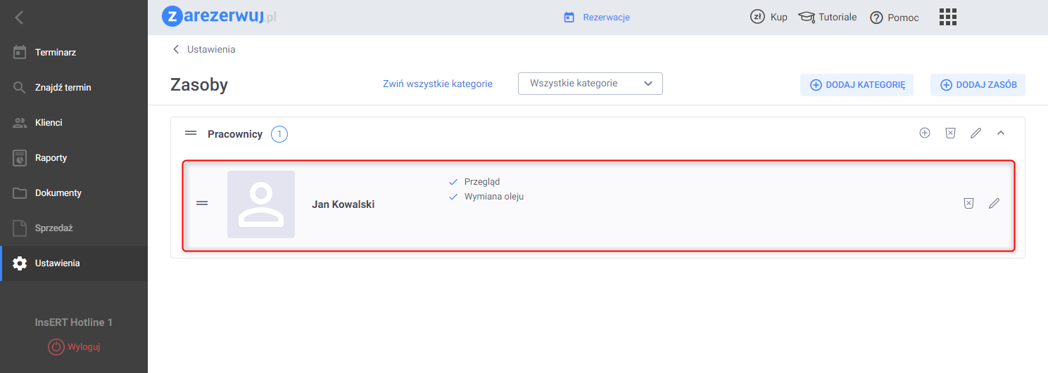Open Terminarz in the sidebar
1048x373 pixels.
click(55, 53)
